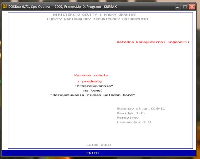
Task: Minimize the DOSBox window
Action: [178, 7]
